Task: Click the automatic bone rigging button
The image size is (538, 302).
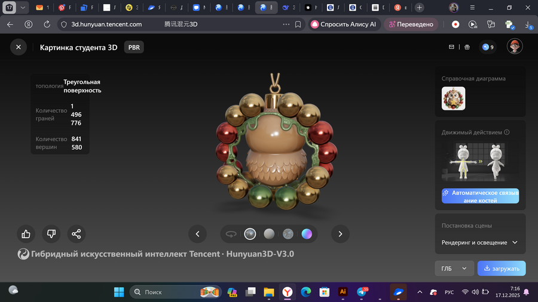Action: pyautogui.click(x=480, y=196)
